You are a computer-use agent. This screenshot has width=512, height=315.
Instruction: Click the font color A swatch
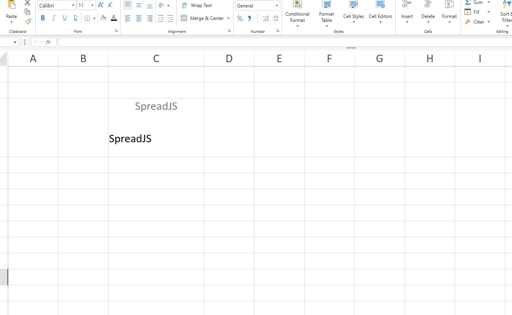pyautogui.click(x=114, y=18)
